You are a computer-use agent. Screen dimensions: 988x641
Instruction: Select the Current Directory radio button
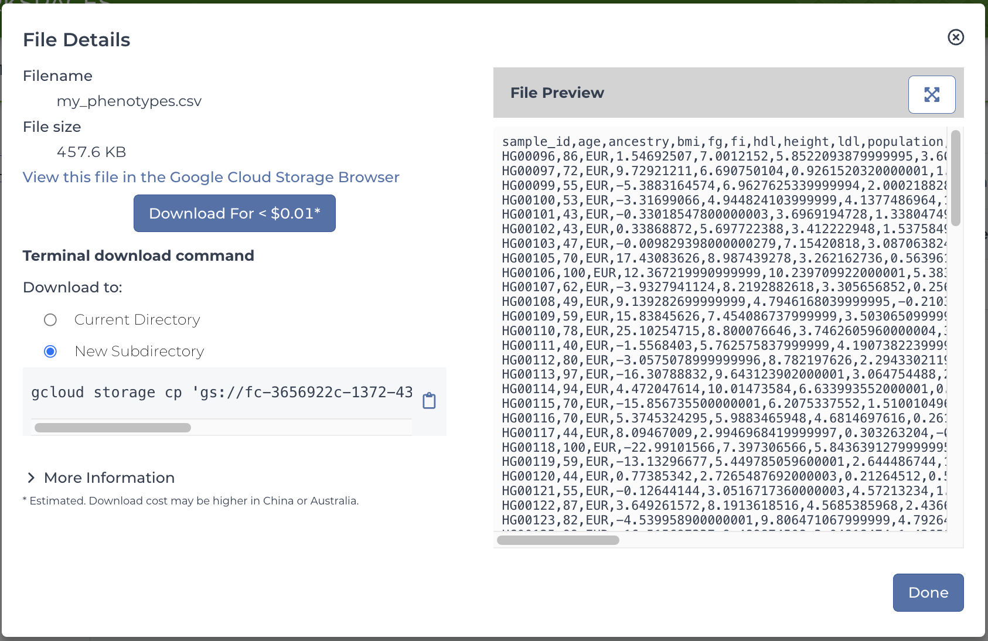[x=50, y=319]
